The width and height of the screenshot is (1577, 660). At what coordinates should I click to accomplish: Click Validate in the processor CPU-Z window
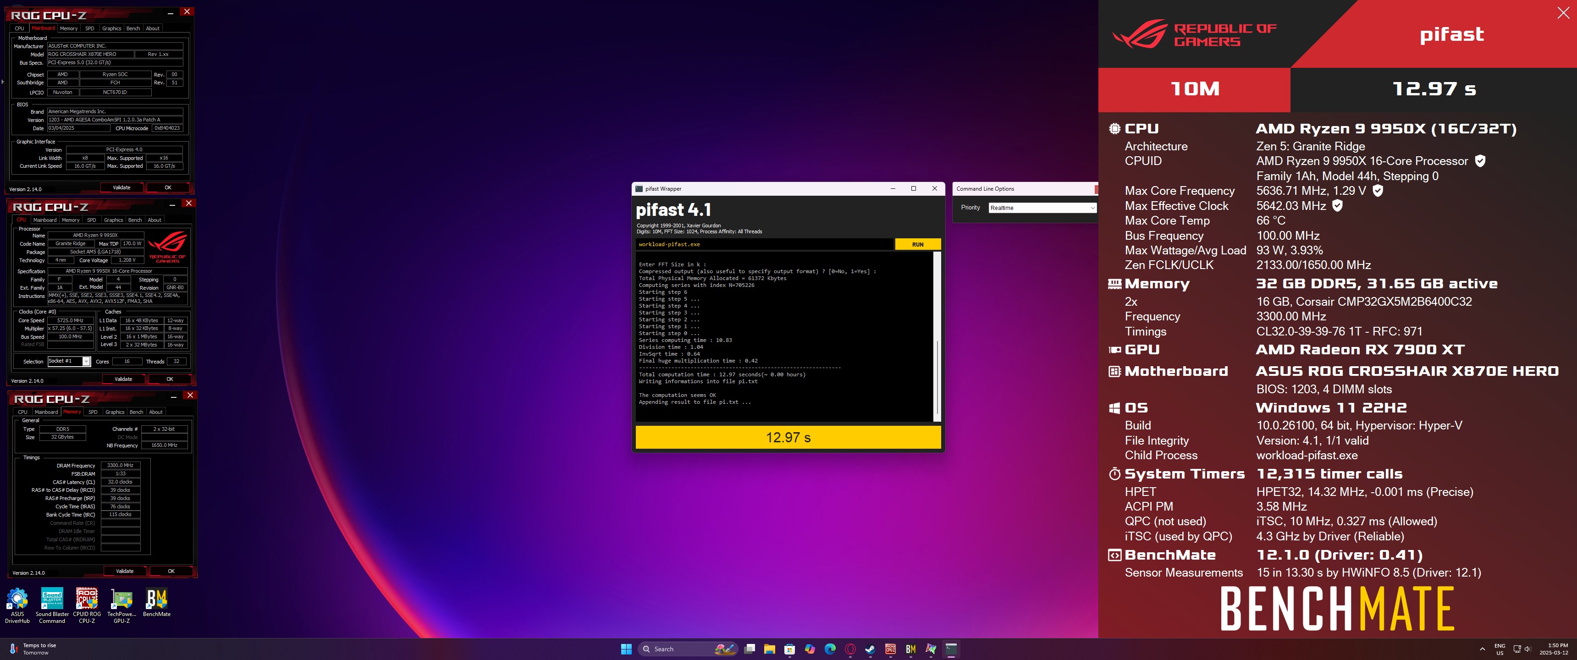[124, 379]
